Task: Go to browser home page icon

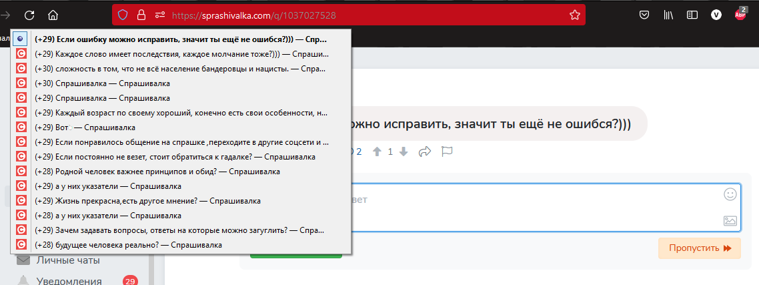Action: (53, 15)
